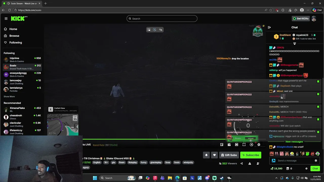Send message with green Chat button
The image size is (324, 182).
tap(315, 169)
